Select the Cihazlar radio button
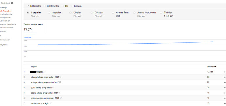The height and width of the screenshot is (106, 226). pos(92,13)
